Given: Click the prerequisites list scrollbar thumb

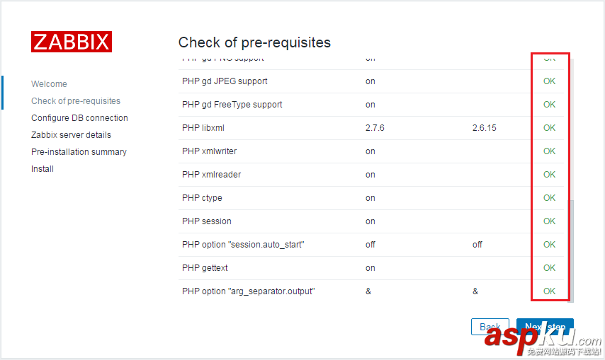Looking at the screenshot, I should (x=571, y=249).
